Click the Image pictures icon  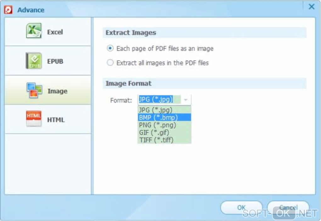(x=34, y=90)
